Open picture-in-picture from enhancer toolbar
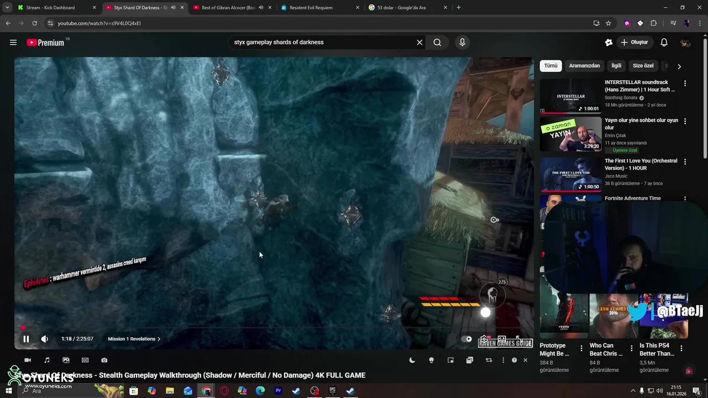Image resolution: width=708 pixels, height=398 pixels. click(x=451, y=360)
